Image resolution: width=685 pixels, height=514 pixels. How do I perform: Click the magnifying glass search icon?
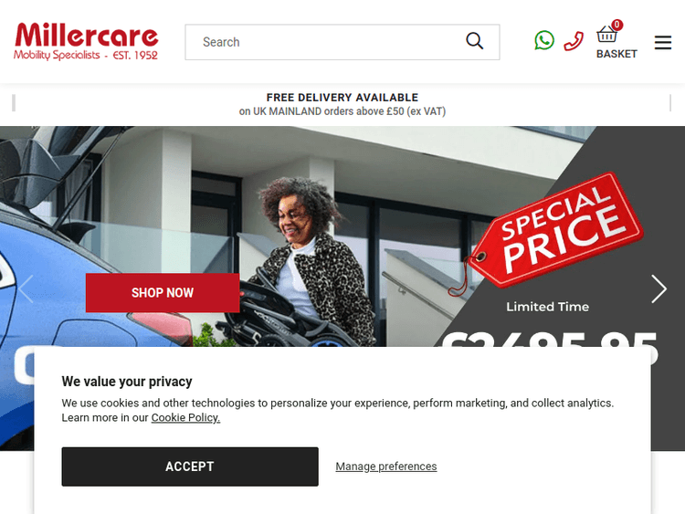pos(474,41)
